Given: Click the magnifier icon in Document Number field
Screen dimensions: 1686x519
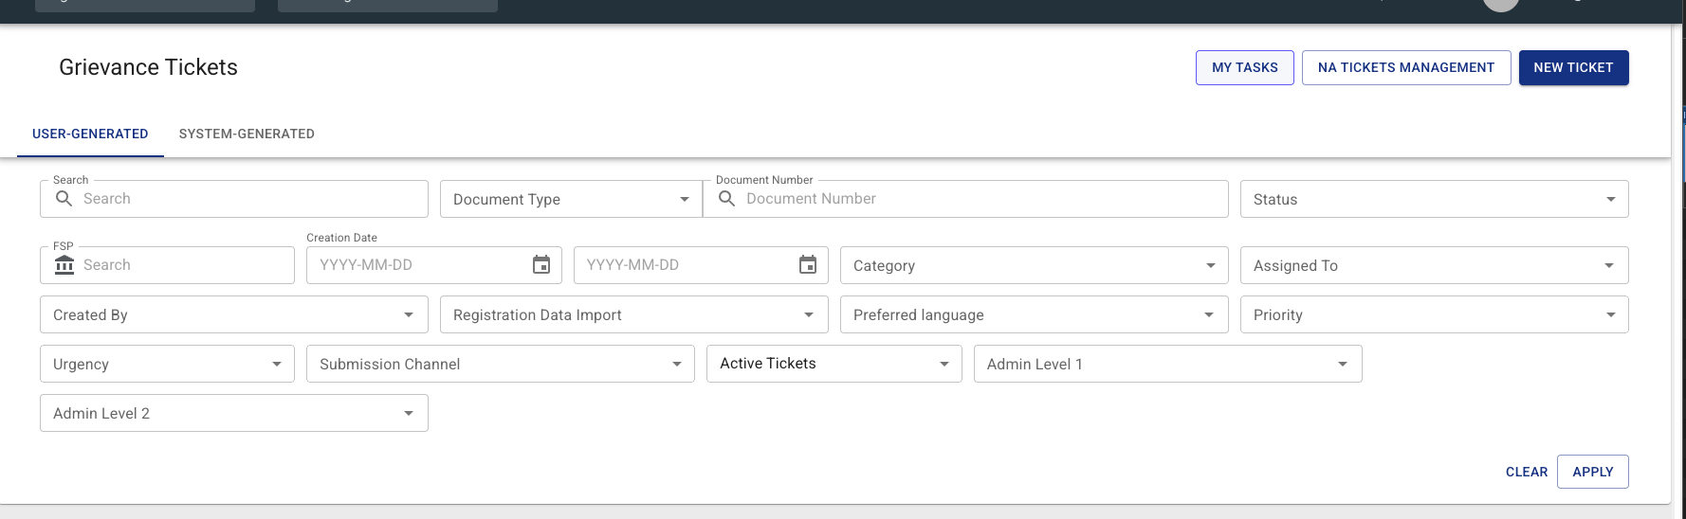Looking at the screenshot, I should point(726,199).
